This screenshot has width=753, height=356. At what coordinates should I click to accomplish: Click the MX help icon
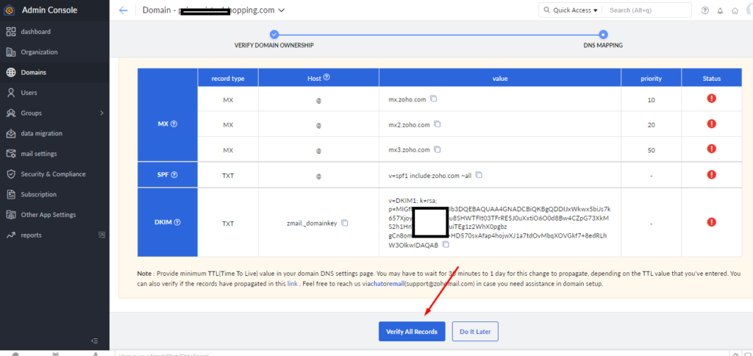[174, 124]
